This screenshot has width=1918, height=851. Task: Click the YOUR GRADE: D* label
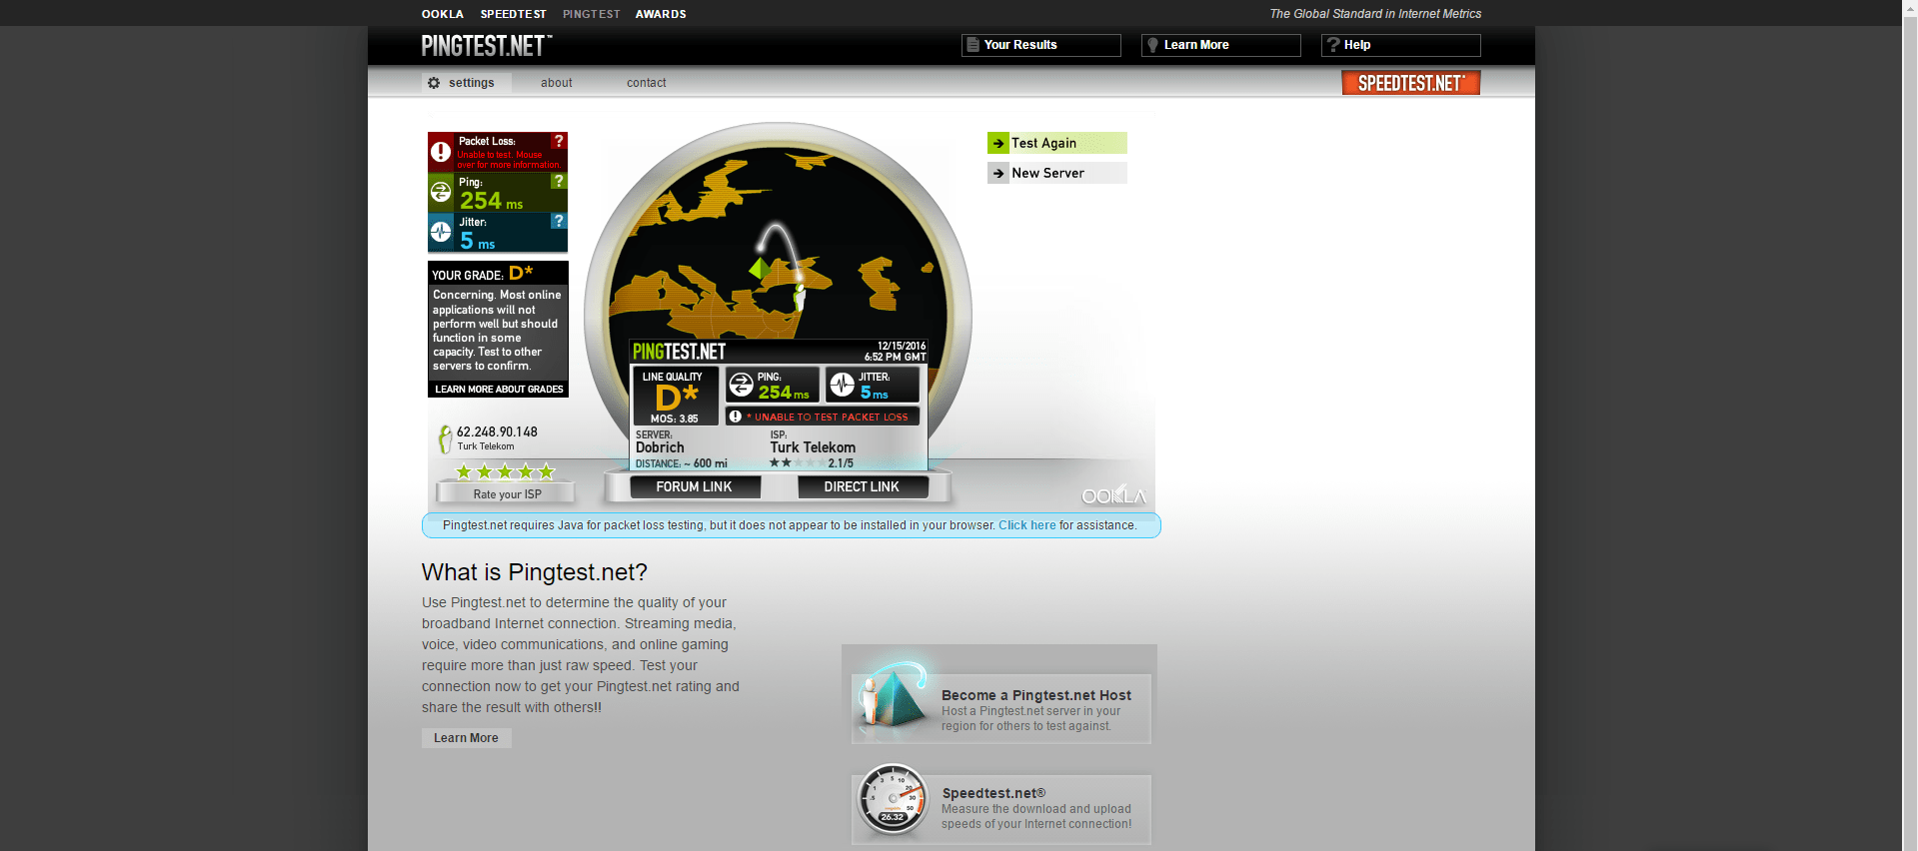click(x=482, y=273)
